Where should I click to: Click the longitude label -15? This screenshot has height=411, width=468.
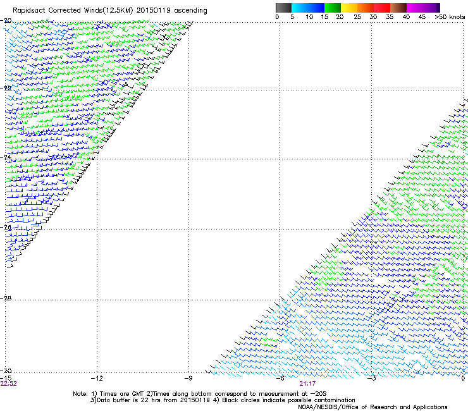tap(6, 378)
